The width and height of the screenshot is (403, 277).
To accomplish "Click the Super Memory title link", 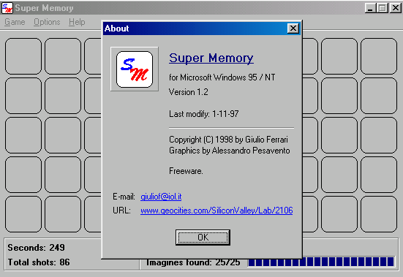I will coord(211,58).
